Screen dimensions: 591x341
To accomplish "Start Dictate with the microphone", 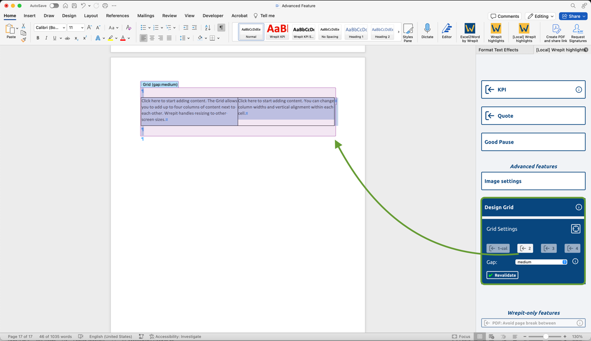I will click(x=427, y=31).
